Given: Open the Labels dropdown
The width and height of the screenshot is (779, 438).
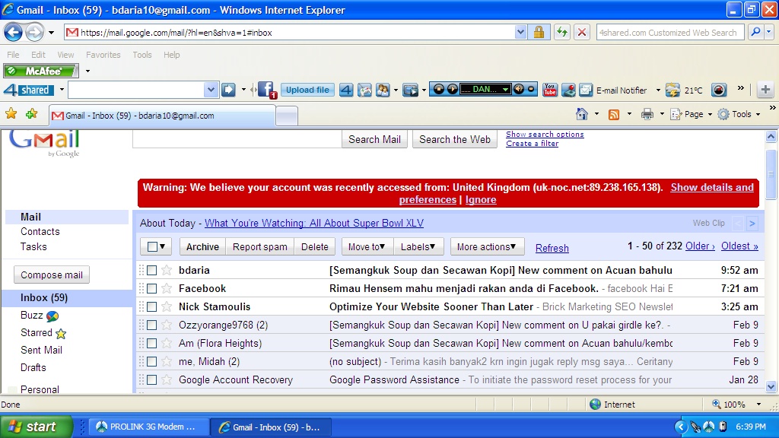Looking at the screenshot, I should pyautogui.click(x=418, y=247).
